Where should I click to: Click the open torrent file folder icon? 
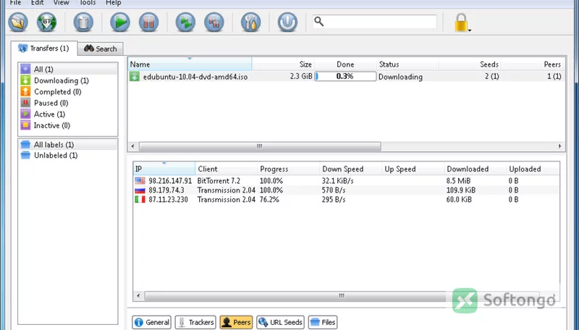(18, 22)
